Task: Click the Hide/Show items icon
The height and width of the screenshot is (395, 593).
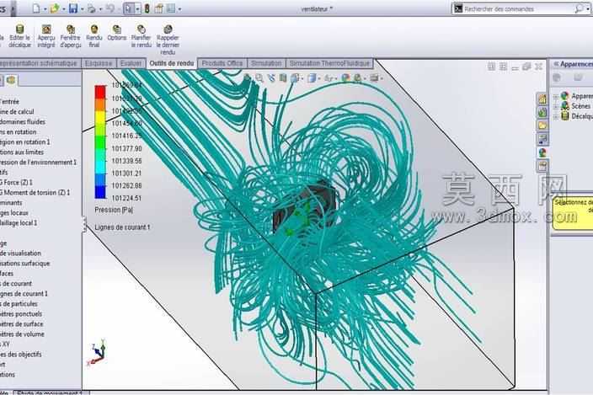Action: click(329, 78)
